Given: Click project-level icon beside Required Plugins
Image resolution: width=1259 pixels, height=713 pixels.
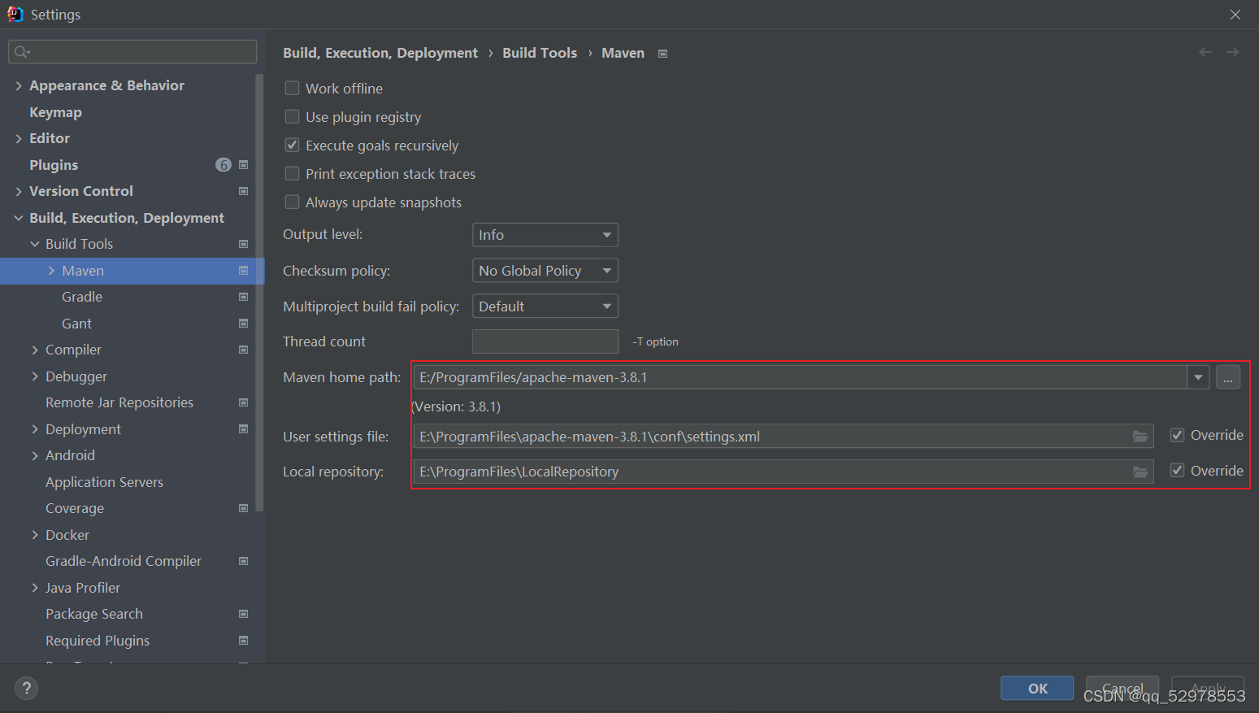Looking at the screenshot, I should 243,641.
